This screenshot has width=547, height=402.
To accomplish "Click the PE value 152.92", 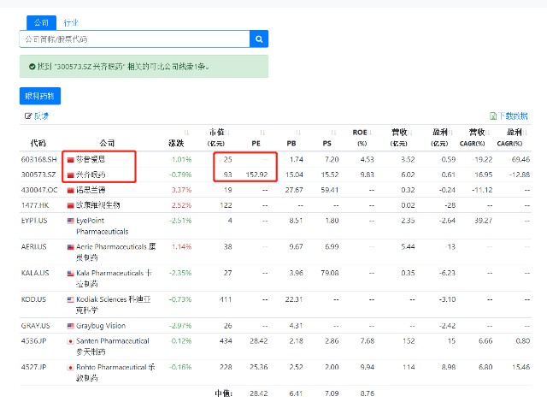I will pos(256,174).
